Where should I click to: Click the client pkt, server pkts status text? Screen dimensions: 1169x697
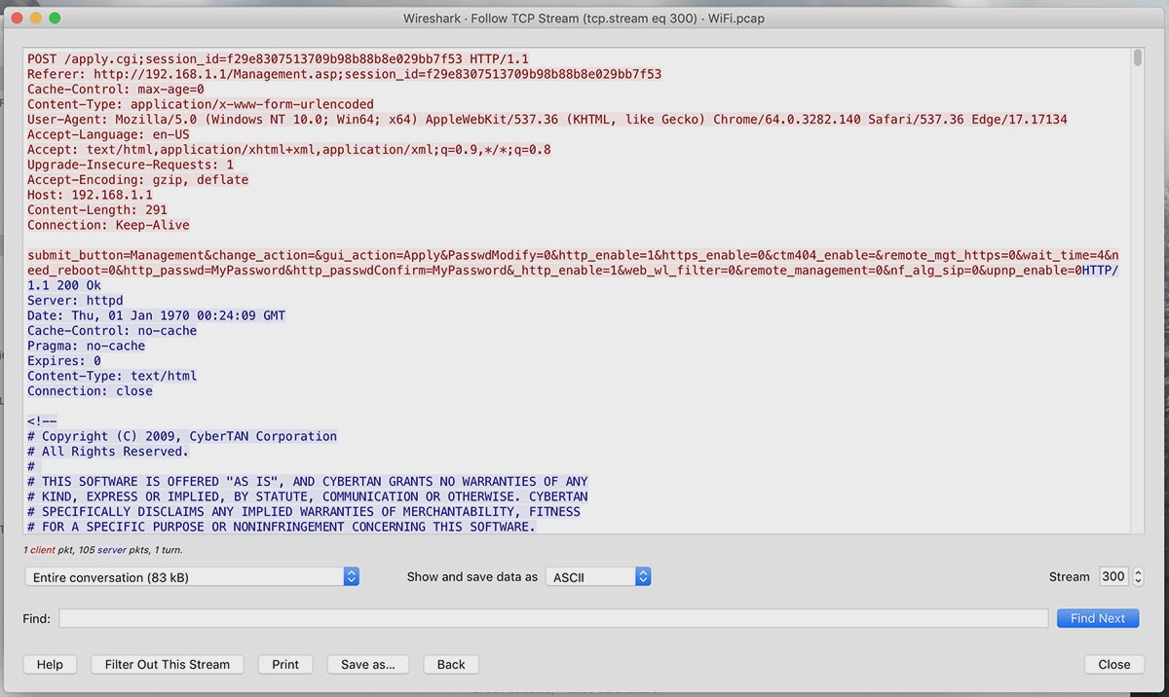(102, 550)
